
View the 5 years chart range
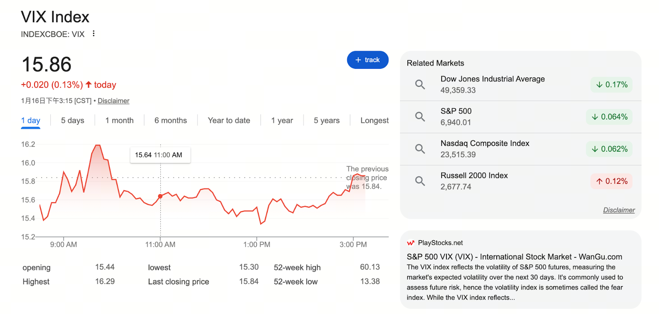point(327,120)
